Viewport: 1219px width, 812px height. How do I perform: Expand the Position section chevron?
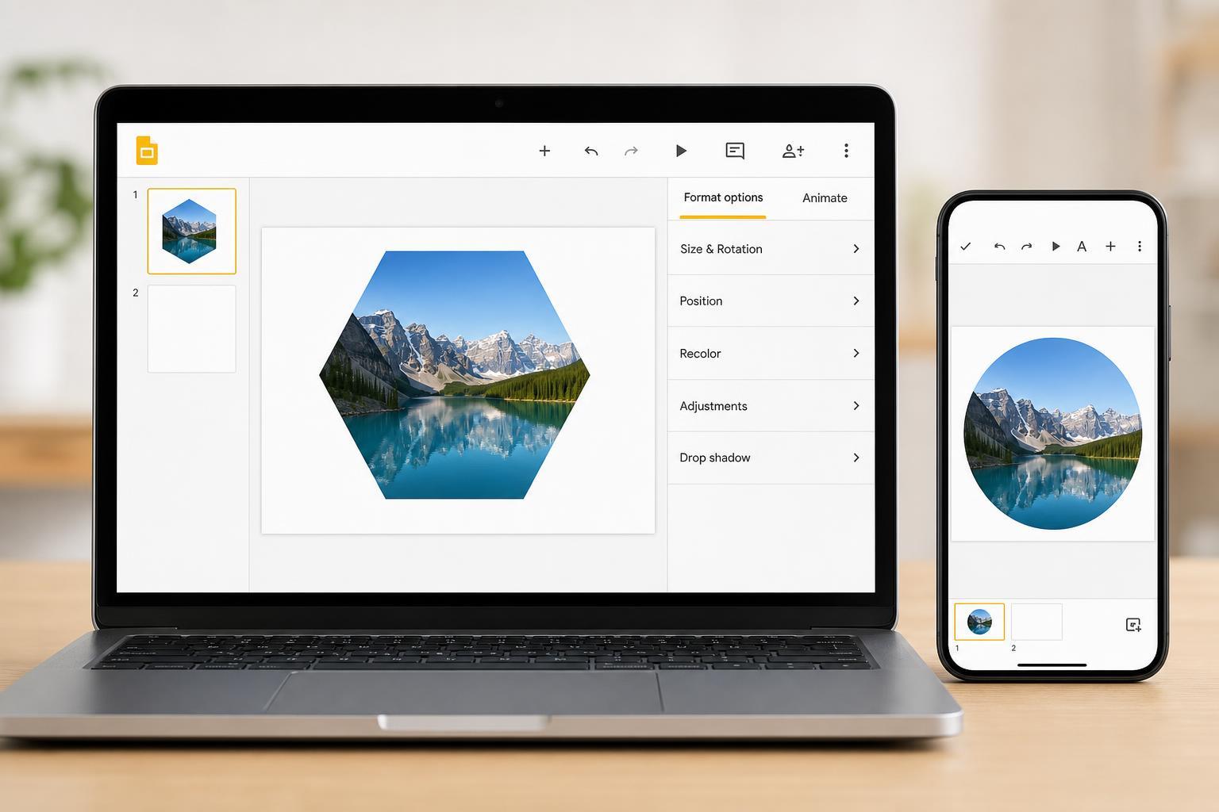click(x=856, y=301)
